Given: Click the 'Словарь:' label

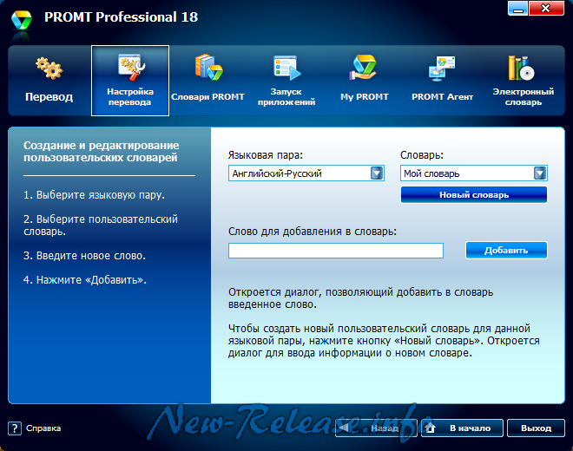Looking at the screenshot, I should click(422, 155).
